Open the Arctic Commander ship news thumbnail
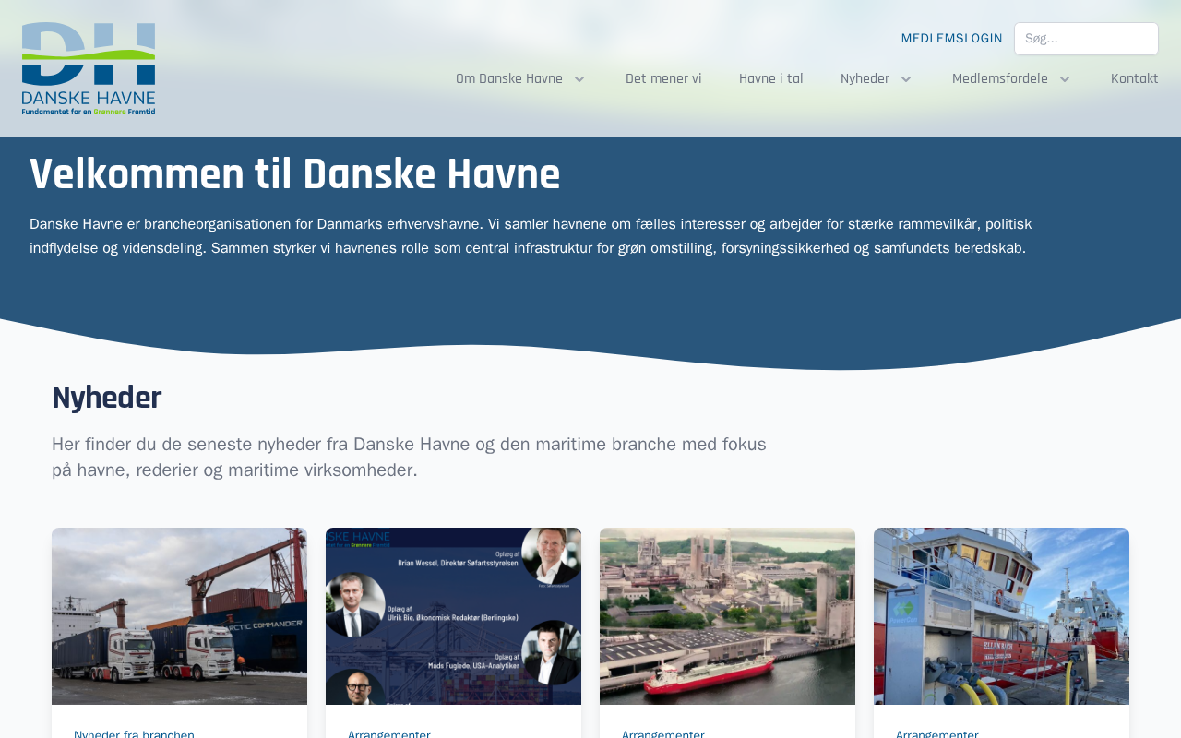The height and width of the screenshot is (738, 1181). pyautogui.click(x=179, y=616)
